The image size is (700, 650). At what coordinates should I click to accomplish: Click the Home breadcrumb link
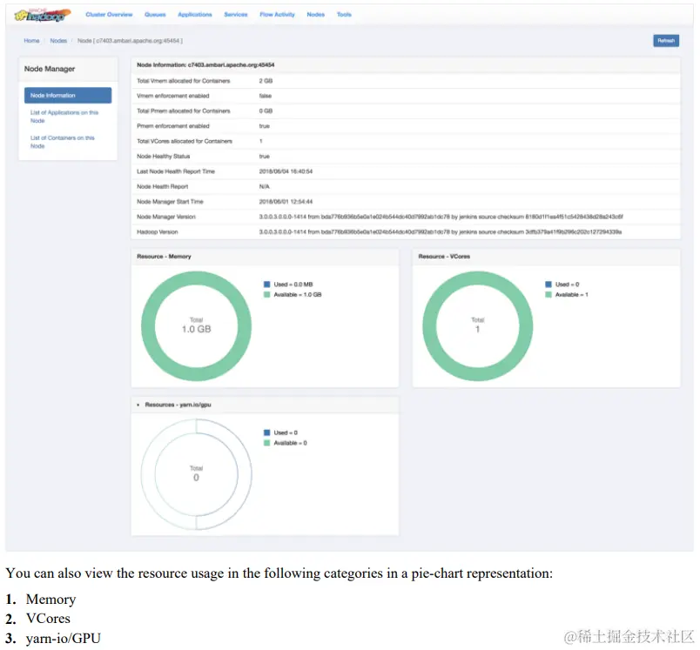pos(31,41)
